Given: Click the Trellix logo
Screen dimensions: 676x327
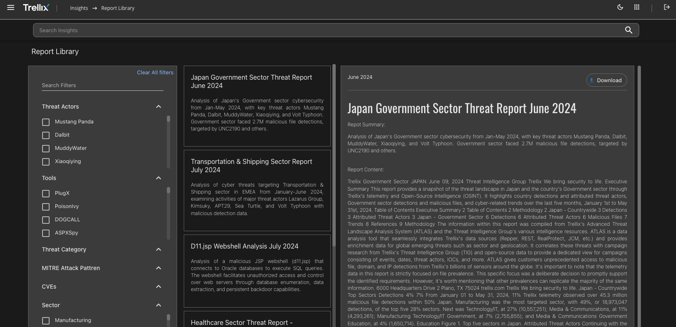Looking at the screenshot, I should pos(36,7).
